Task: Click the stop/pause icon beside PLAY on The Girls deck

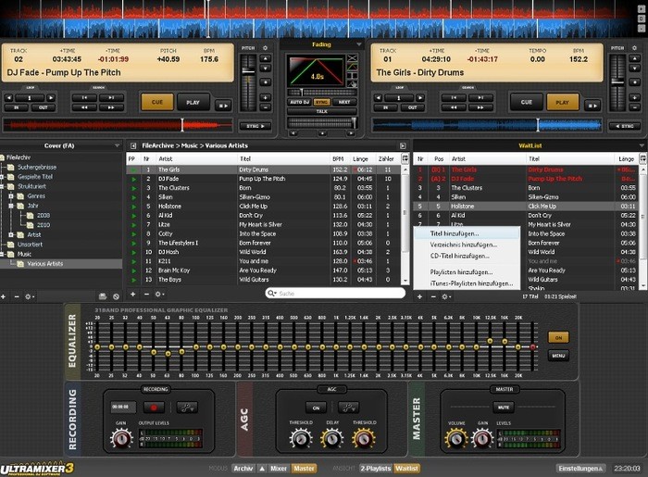Action: pos(592,106)
